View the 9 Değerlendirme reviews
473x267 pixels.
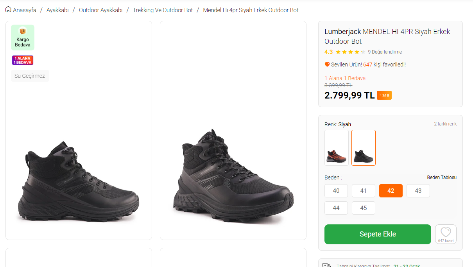tap(385, 52)
